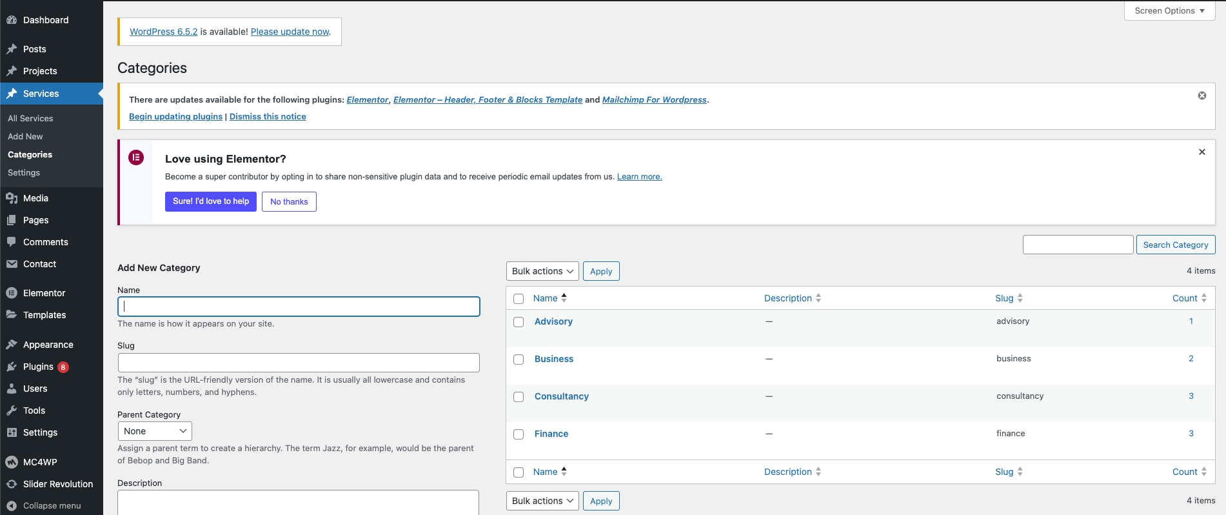Click the Contact envelope icon
The height and width of the screenshot is (515, 1226).
12,264
